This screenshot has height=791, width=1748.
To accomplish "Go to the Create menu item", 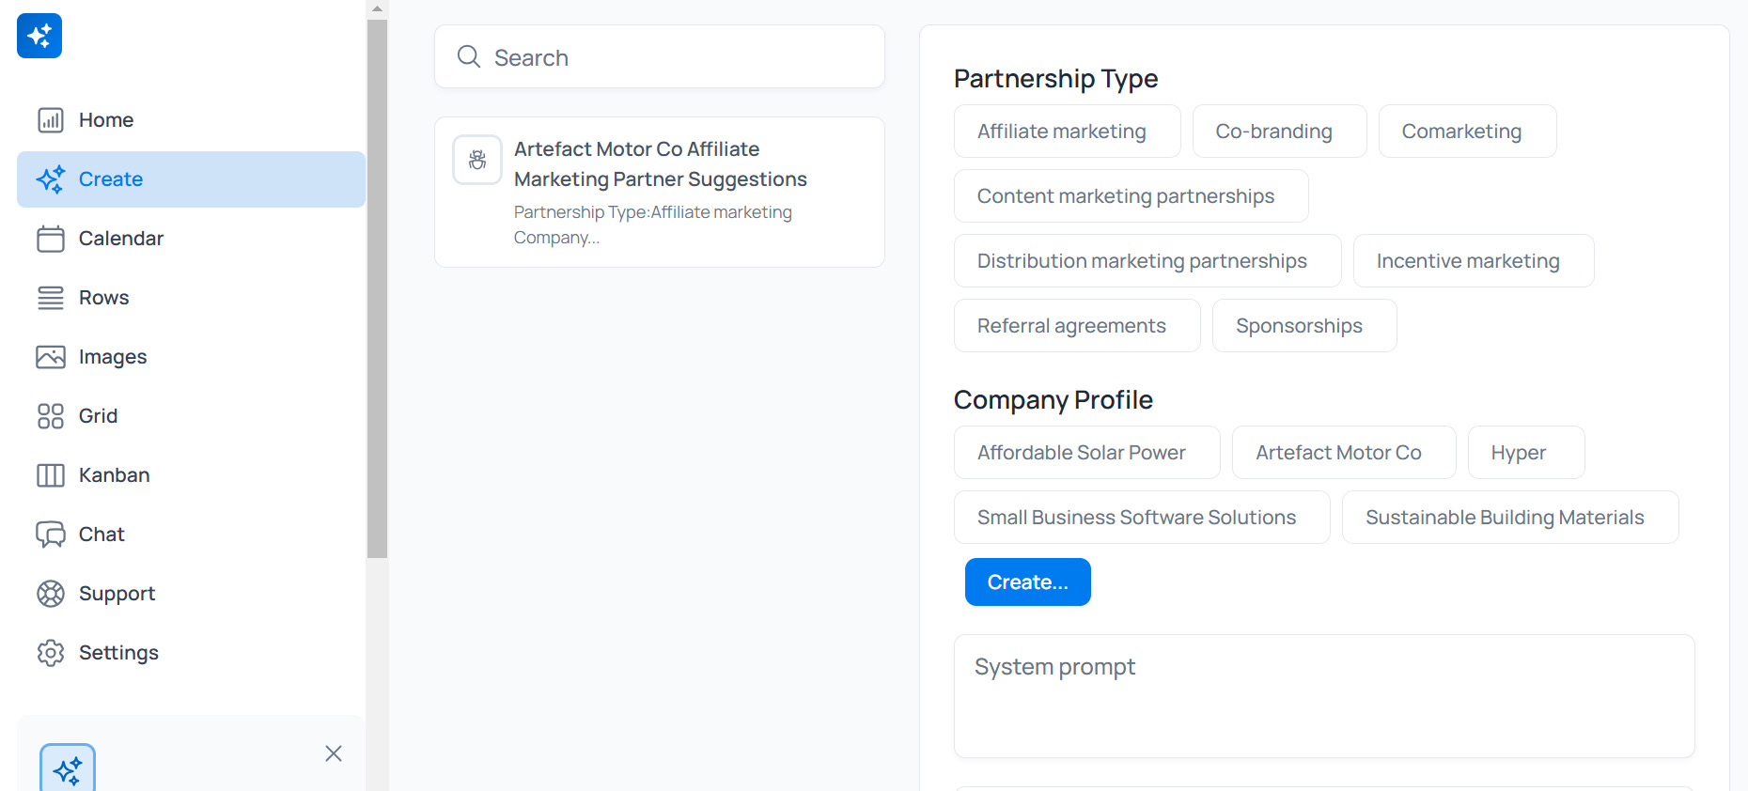I will [191, 179].
